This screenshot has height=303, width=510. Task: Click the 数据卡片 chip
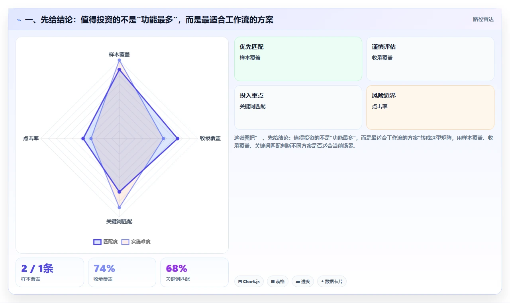tap(332, 281)
